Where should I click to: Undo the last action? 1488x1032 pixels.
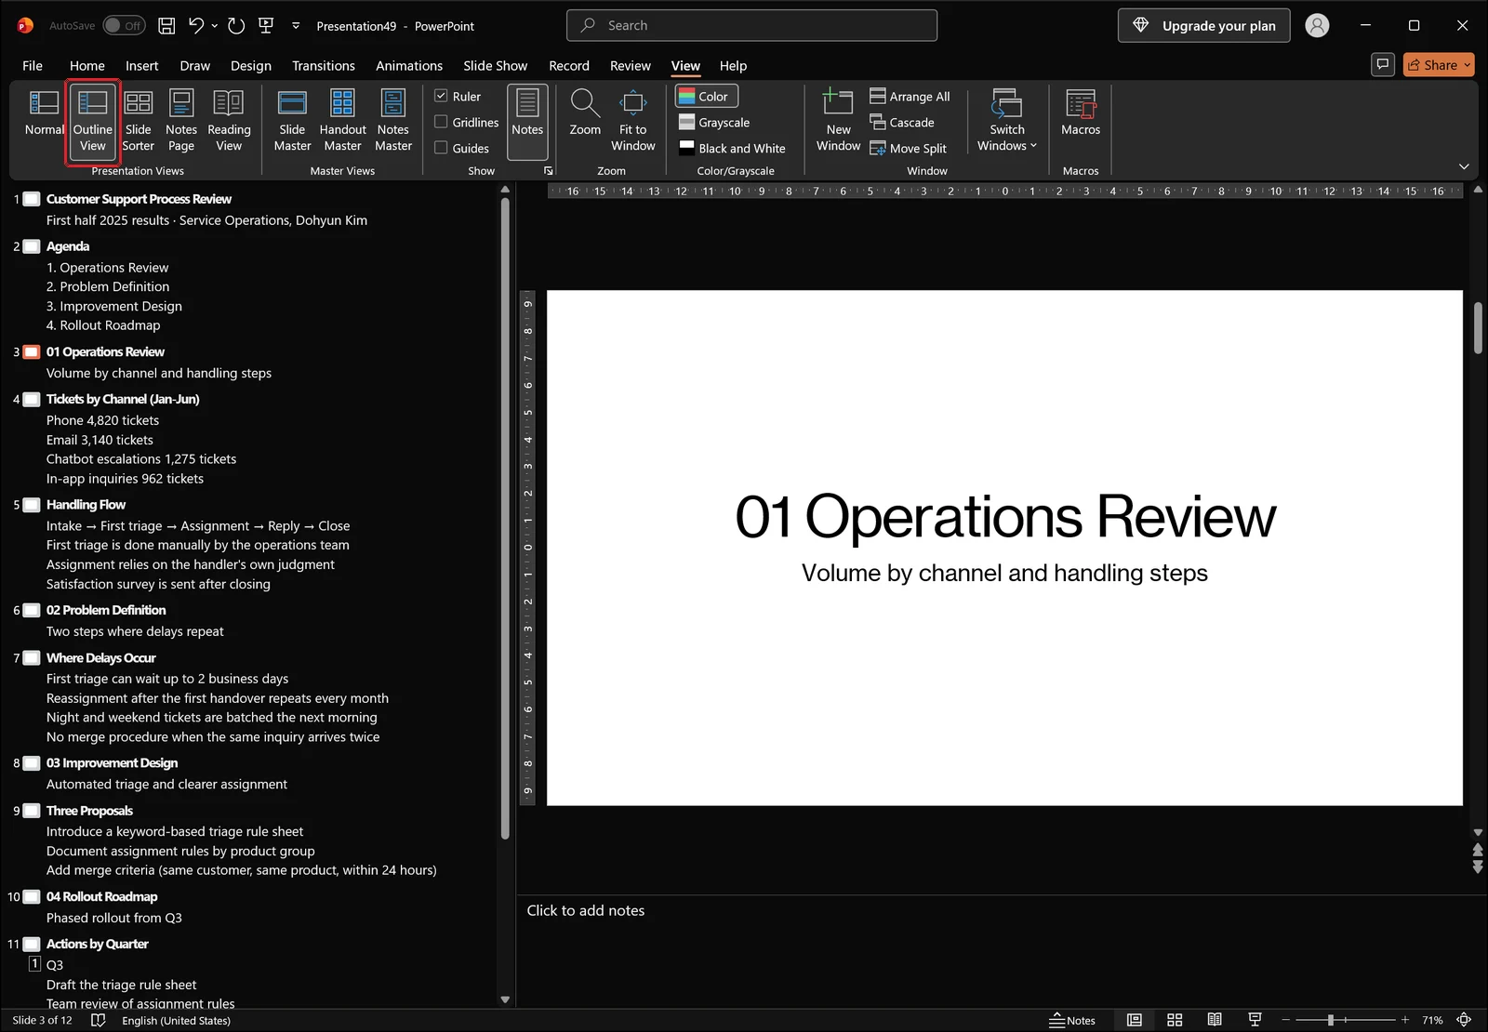(196, 26)
